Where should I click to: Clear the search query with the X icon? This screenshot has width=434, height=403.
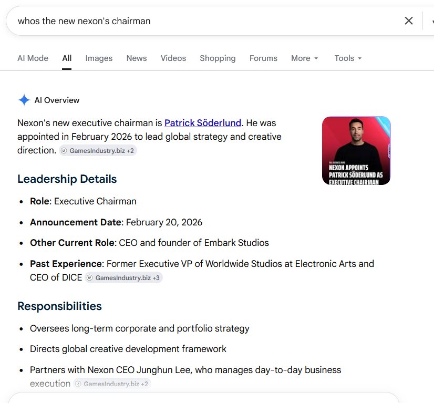pyautogui.click(x=409, y=21)
